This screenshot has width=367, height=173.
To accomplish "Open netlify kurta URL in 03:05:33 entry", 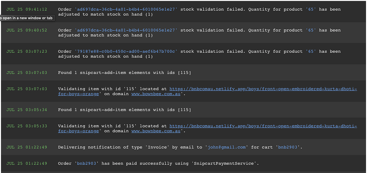I will point(263,126).
